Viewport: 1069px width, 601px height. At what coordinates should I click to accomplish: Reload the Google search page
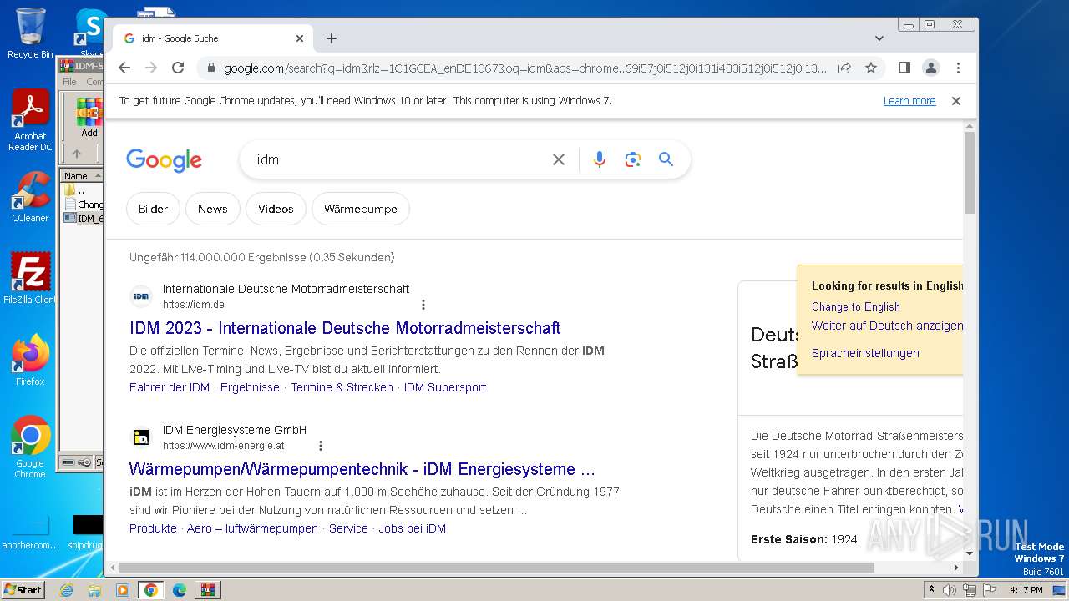pos(178,68)
